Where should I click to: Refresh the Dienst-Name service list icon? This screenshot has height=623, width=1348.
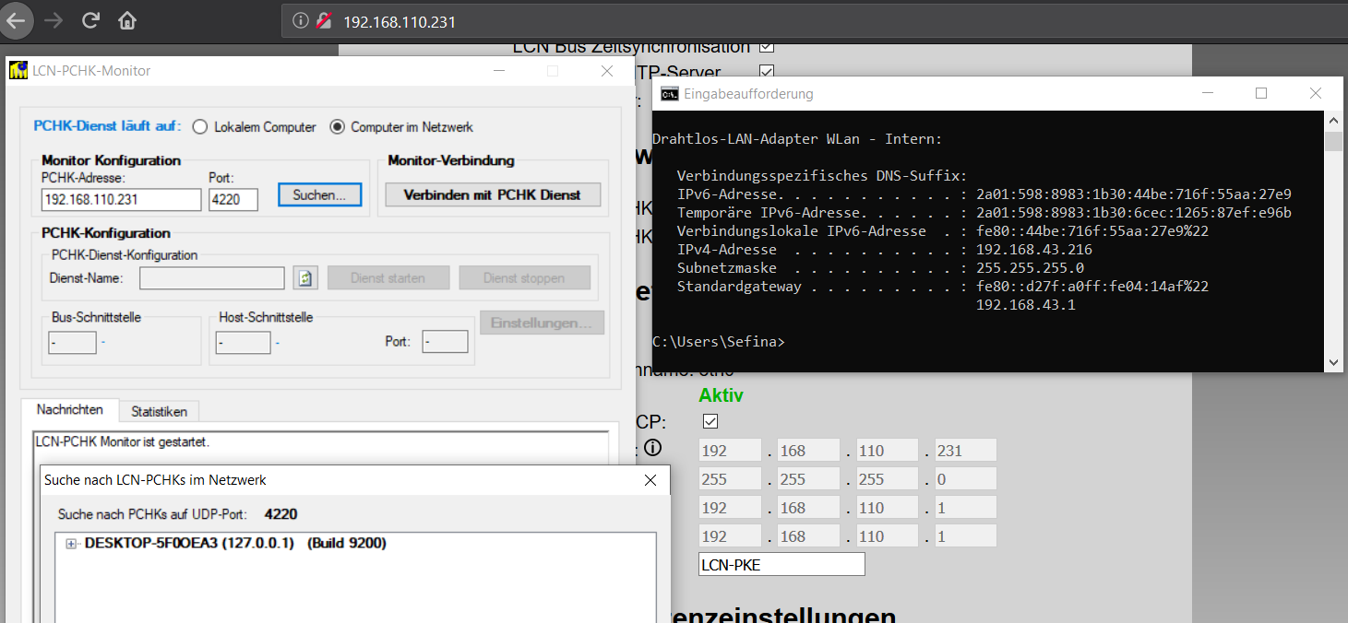304,277
